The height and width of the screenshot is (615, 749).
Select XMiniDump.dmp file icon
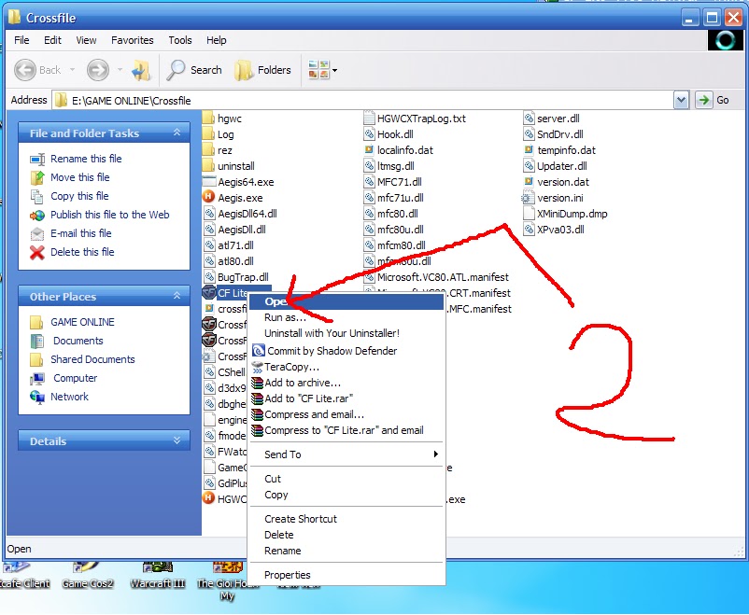point(529,214)
